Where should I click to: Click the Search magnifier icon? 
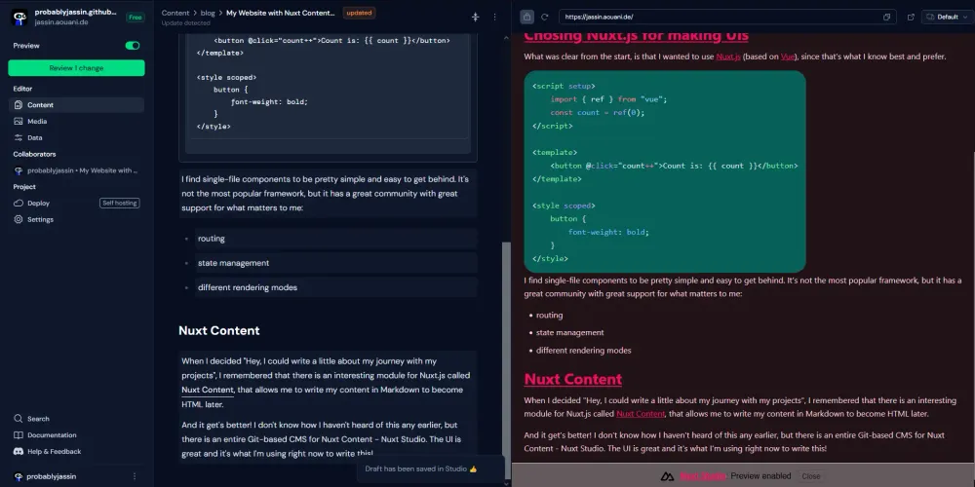tap(19, 419)
